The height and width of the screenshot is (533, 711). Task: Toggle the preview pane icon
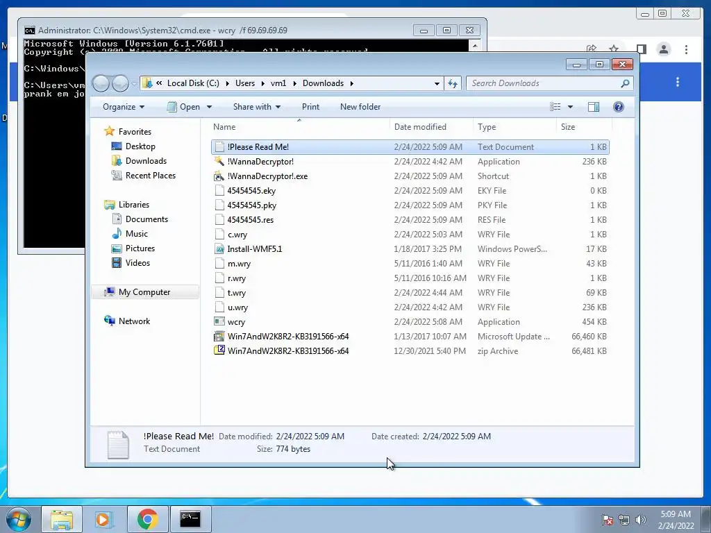click(593, 106)
